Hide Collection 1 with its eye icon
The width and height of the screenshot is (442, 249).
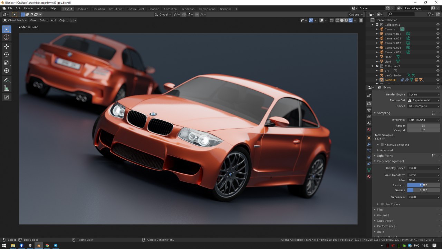[438, 25]
